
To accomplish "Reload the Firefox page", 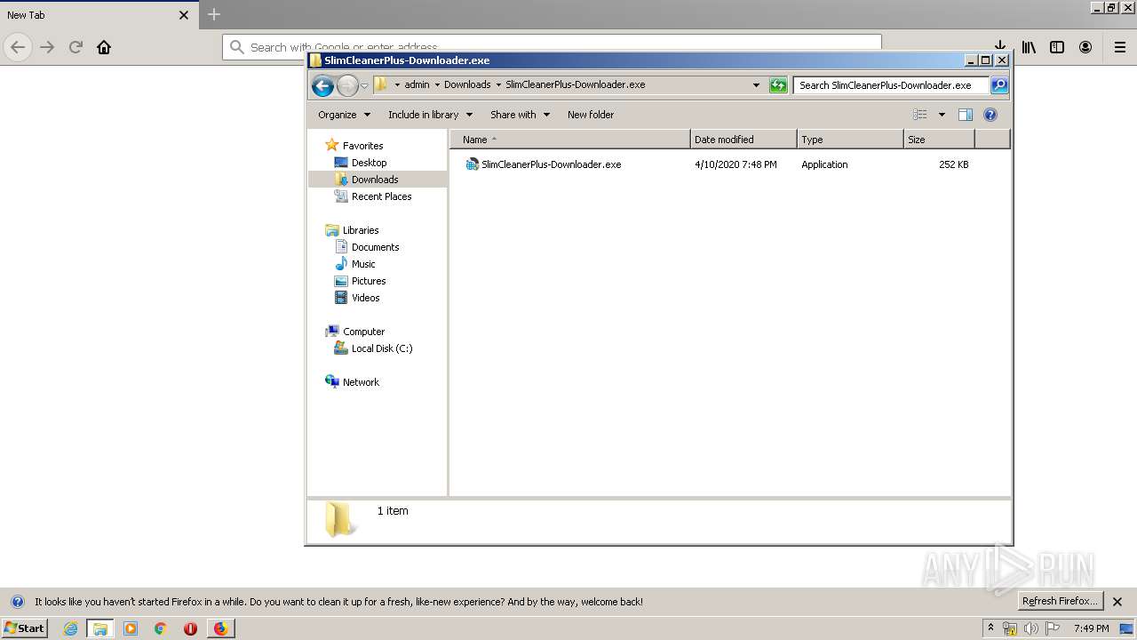I will (x=76, y=47).
